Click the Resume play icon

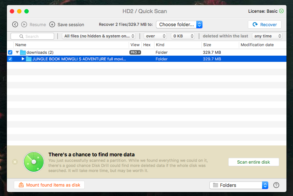(24, 24)
